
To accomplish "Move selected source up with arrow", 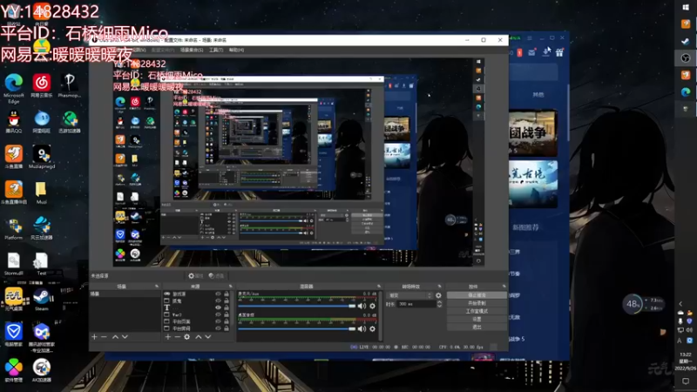I will [x=199, y=337].
